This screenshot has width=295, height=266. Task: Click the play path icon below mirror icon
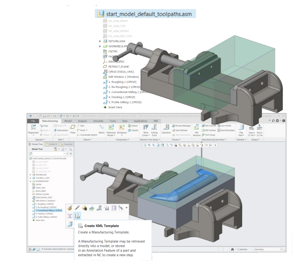point(70,224)
